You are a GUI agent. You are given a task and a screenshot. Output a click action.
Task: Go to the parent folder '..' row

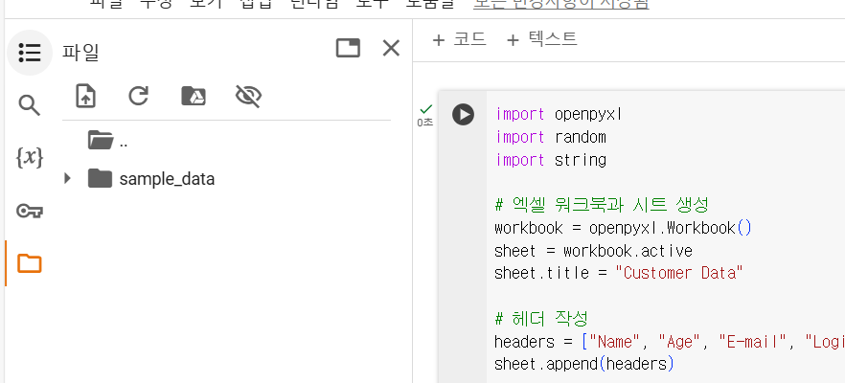click(226, 141)
